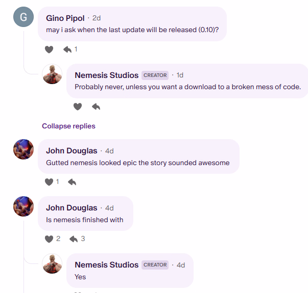Viewport: 308px width, 293px height.
Task: Click Nemesis Studios avatar beside "Probably never" reply
Action: point(52,74)
